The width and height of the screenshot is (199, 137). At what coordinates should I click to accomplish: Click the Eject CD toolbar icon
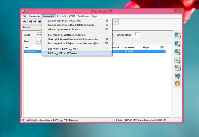[x=25, y=22]
